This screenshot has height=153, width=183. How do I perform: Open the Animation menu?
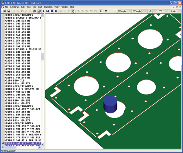point(48,7)
